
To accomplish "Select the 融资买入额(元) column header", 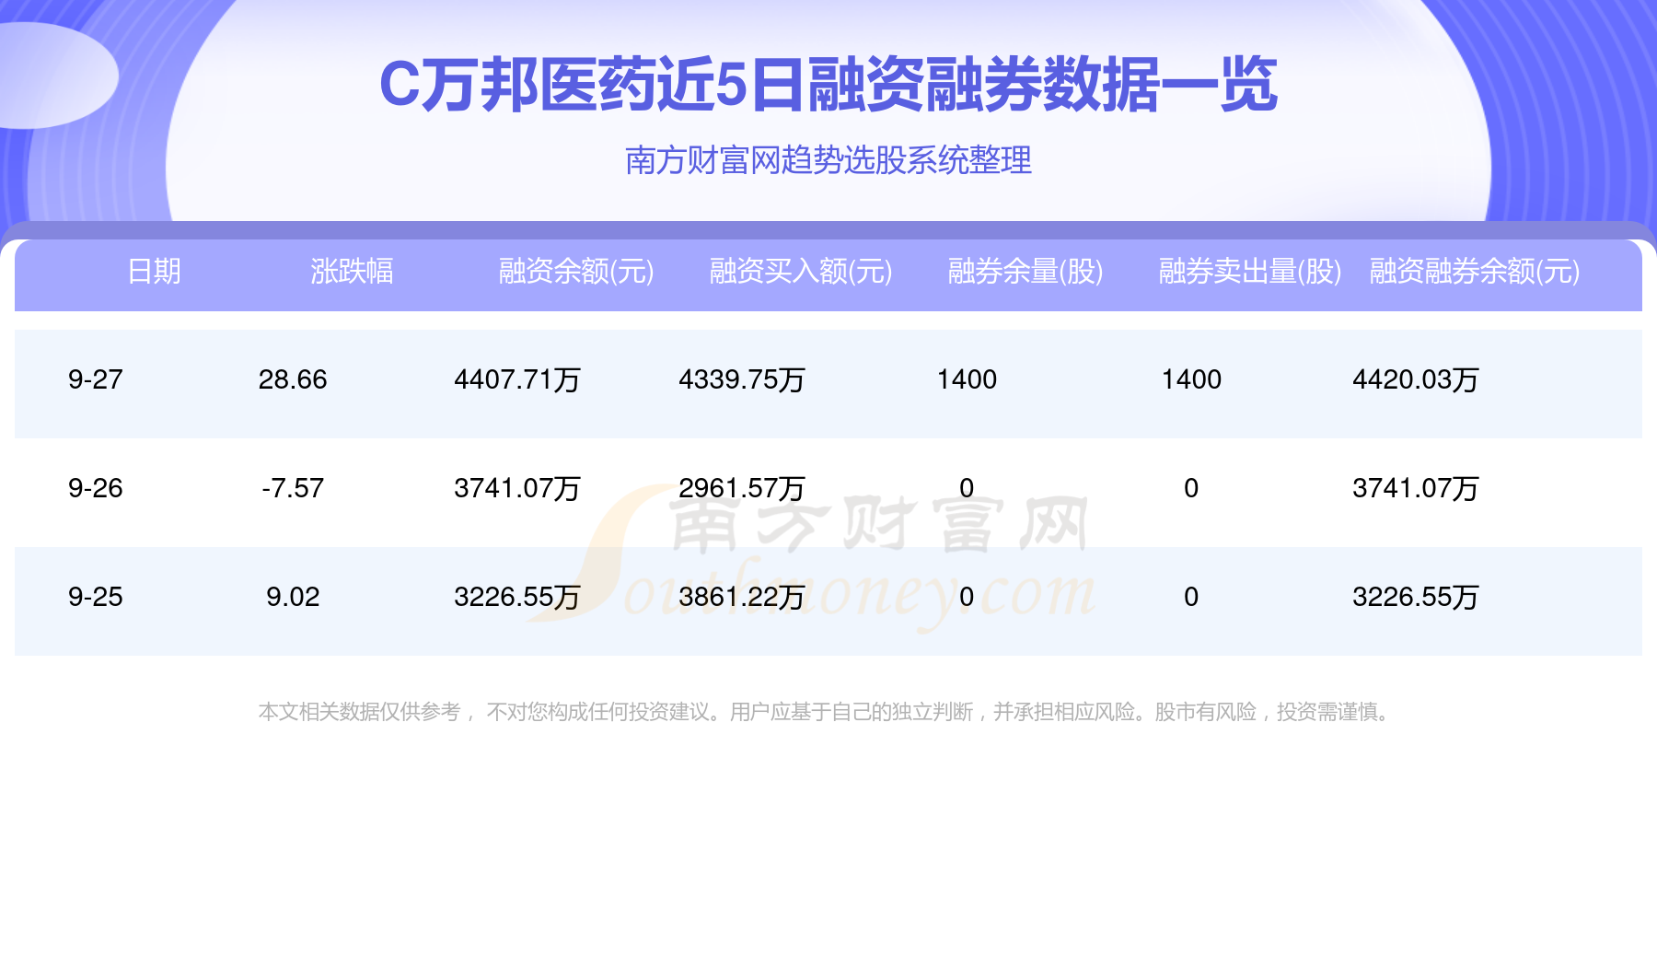I will tap(801, 272).
